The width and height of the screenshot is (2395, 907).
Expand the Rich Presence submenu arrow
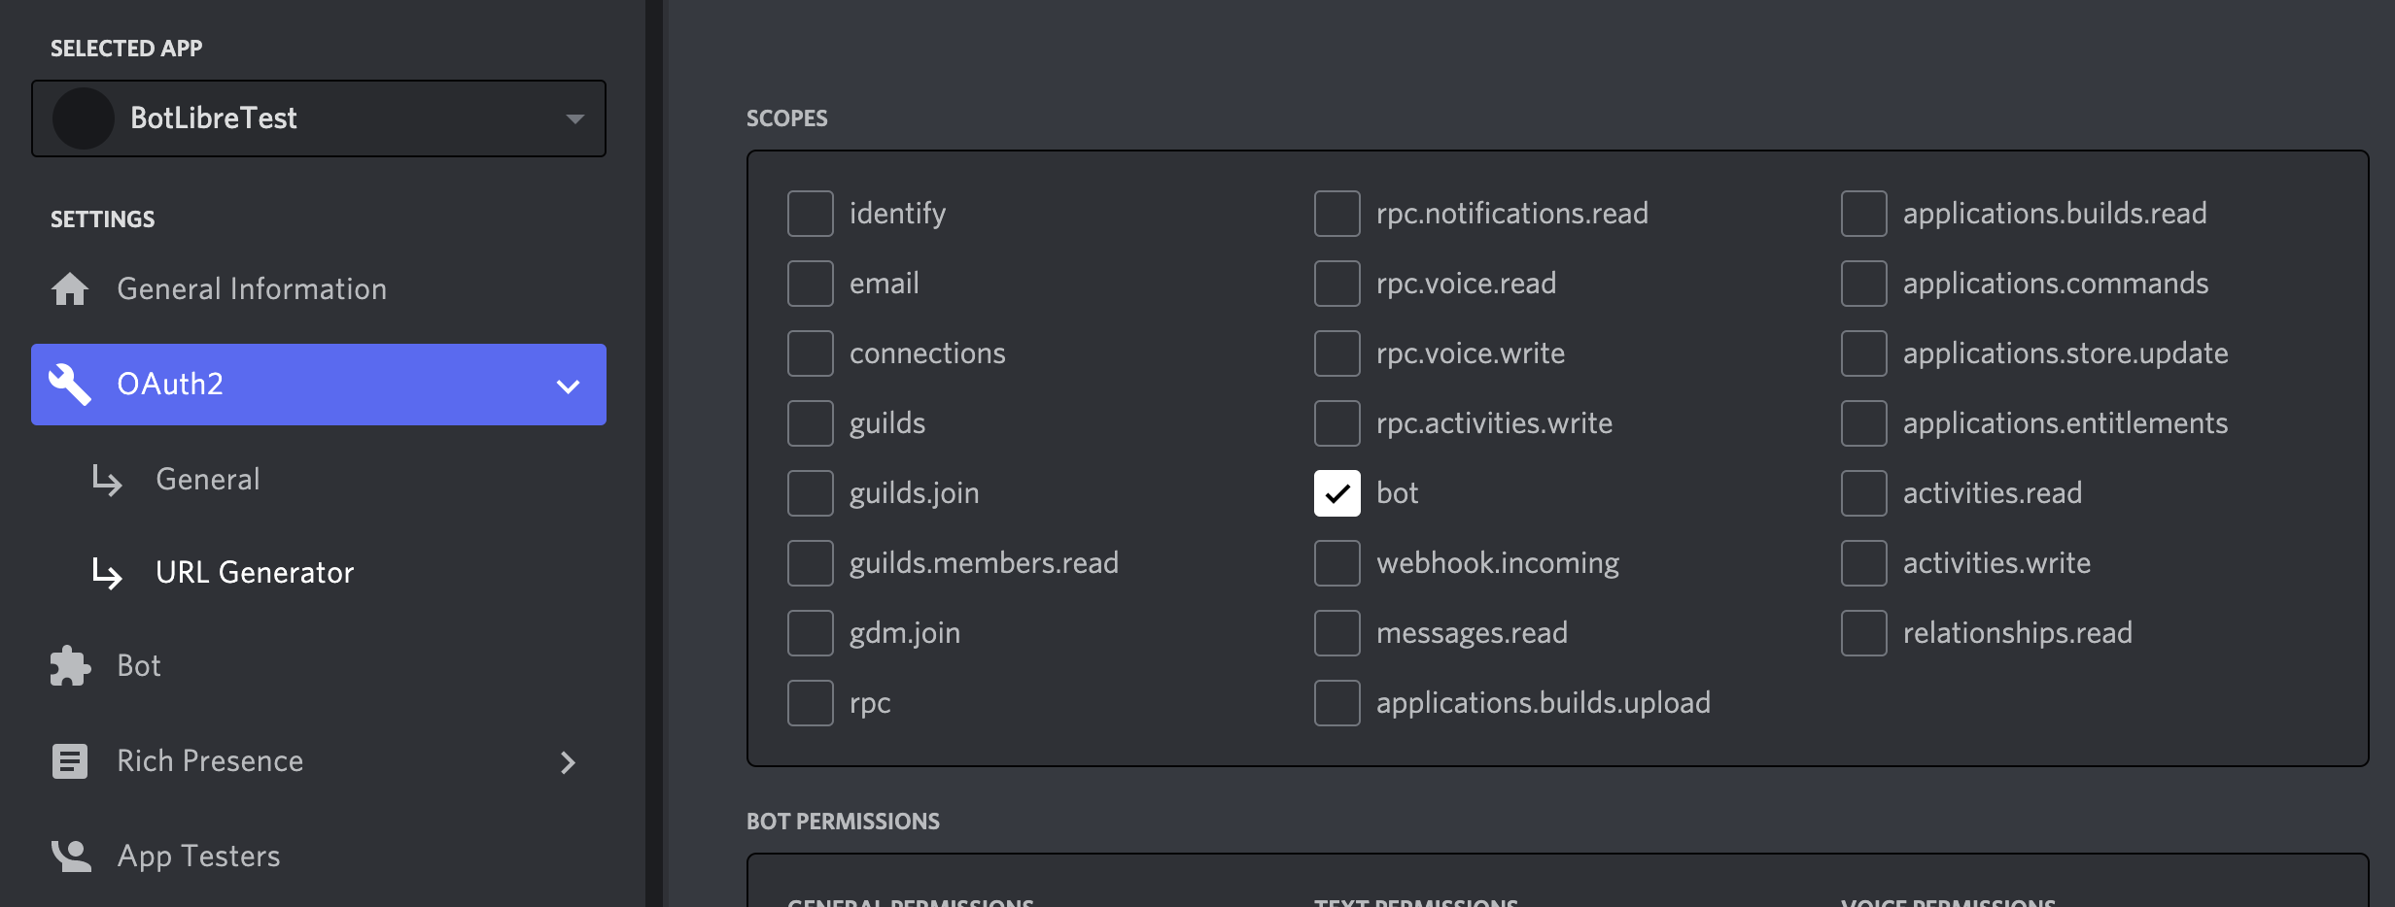[x=568, y=762]
